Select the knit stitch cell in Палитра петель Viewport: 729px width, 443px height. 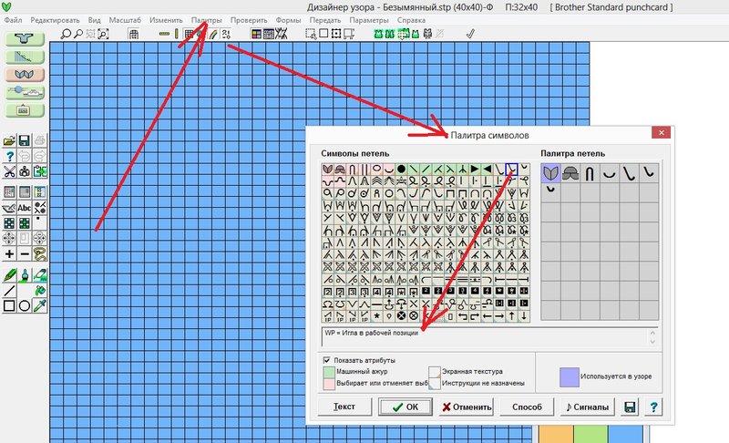click(551, 173)
